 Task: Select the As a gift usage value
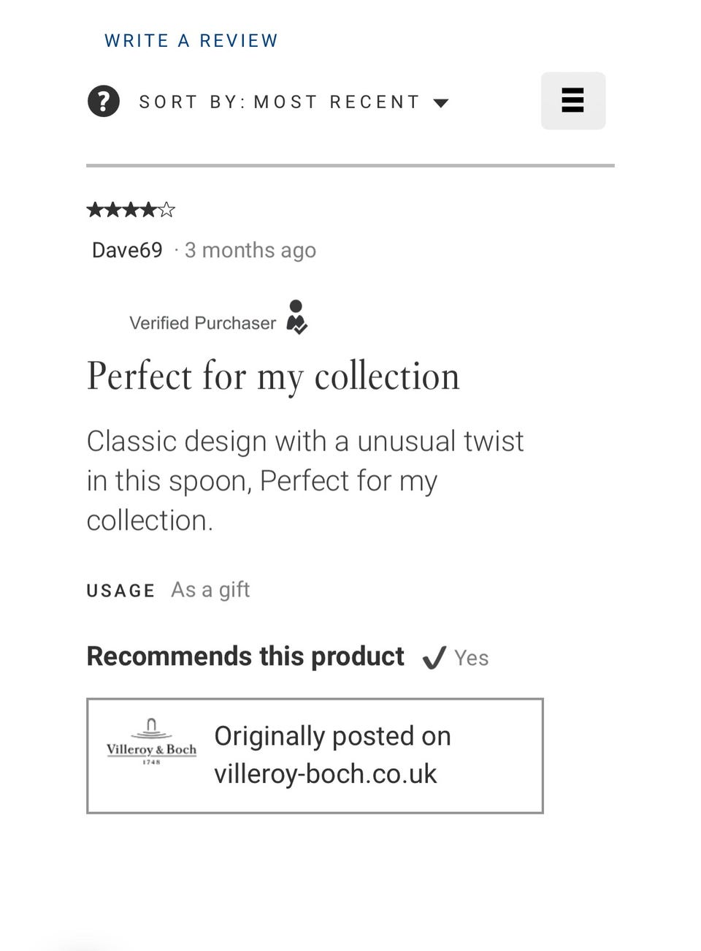click(210, 589)
